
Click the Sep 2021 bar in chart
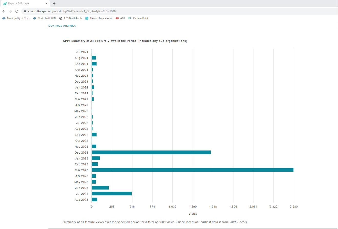(x=94, y=64)
